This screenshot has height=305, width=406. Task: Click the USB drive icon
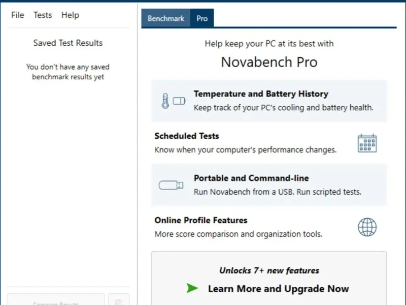click(x=171, y=185)
